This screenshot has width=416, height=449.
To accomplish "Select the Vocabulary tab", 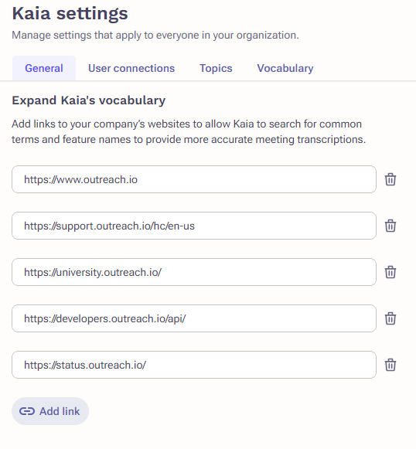I will pyautogui.click(x=285, y=69).
